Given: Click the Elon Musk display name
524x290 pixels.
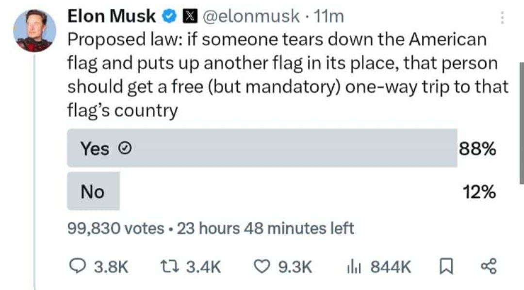Looking at the screenshot, I should click(x=111, y=16).
